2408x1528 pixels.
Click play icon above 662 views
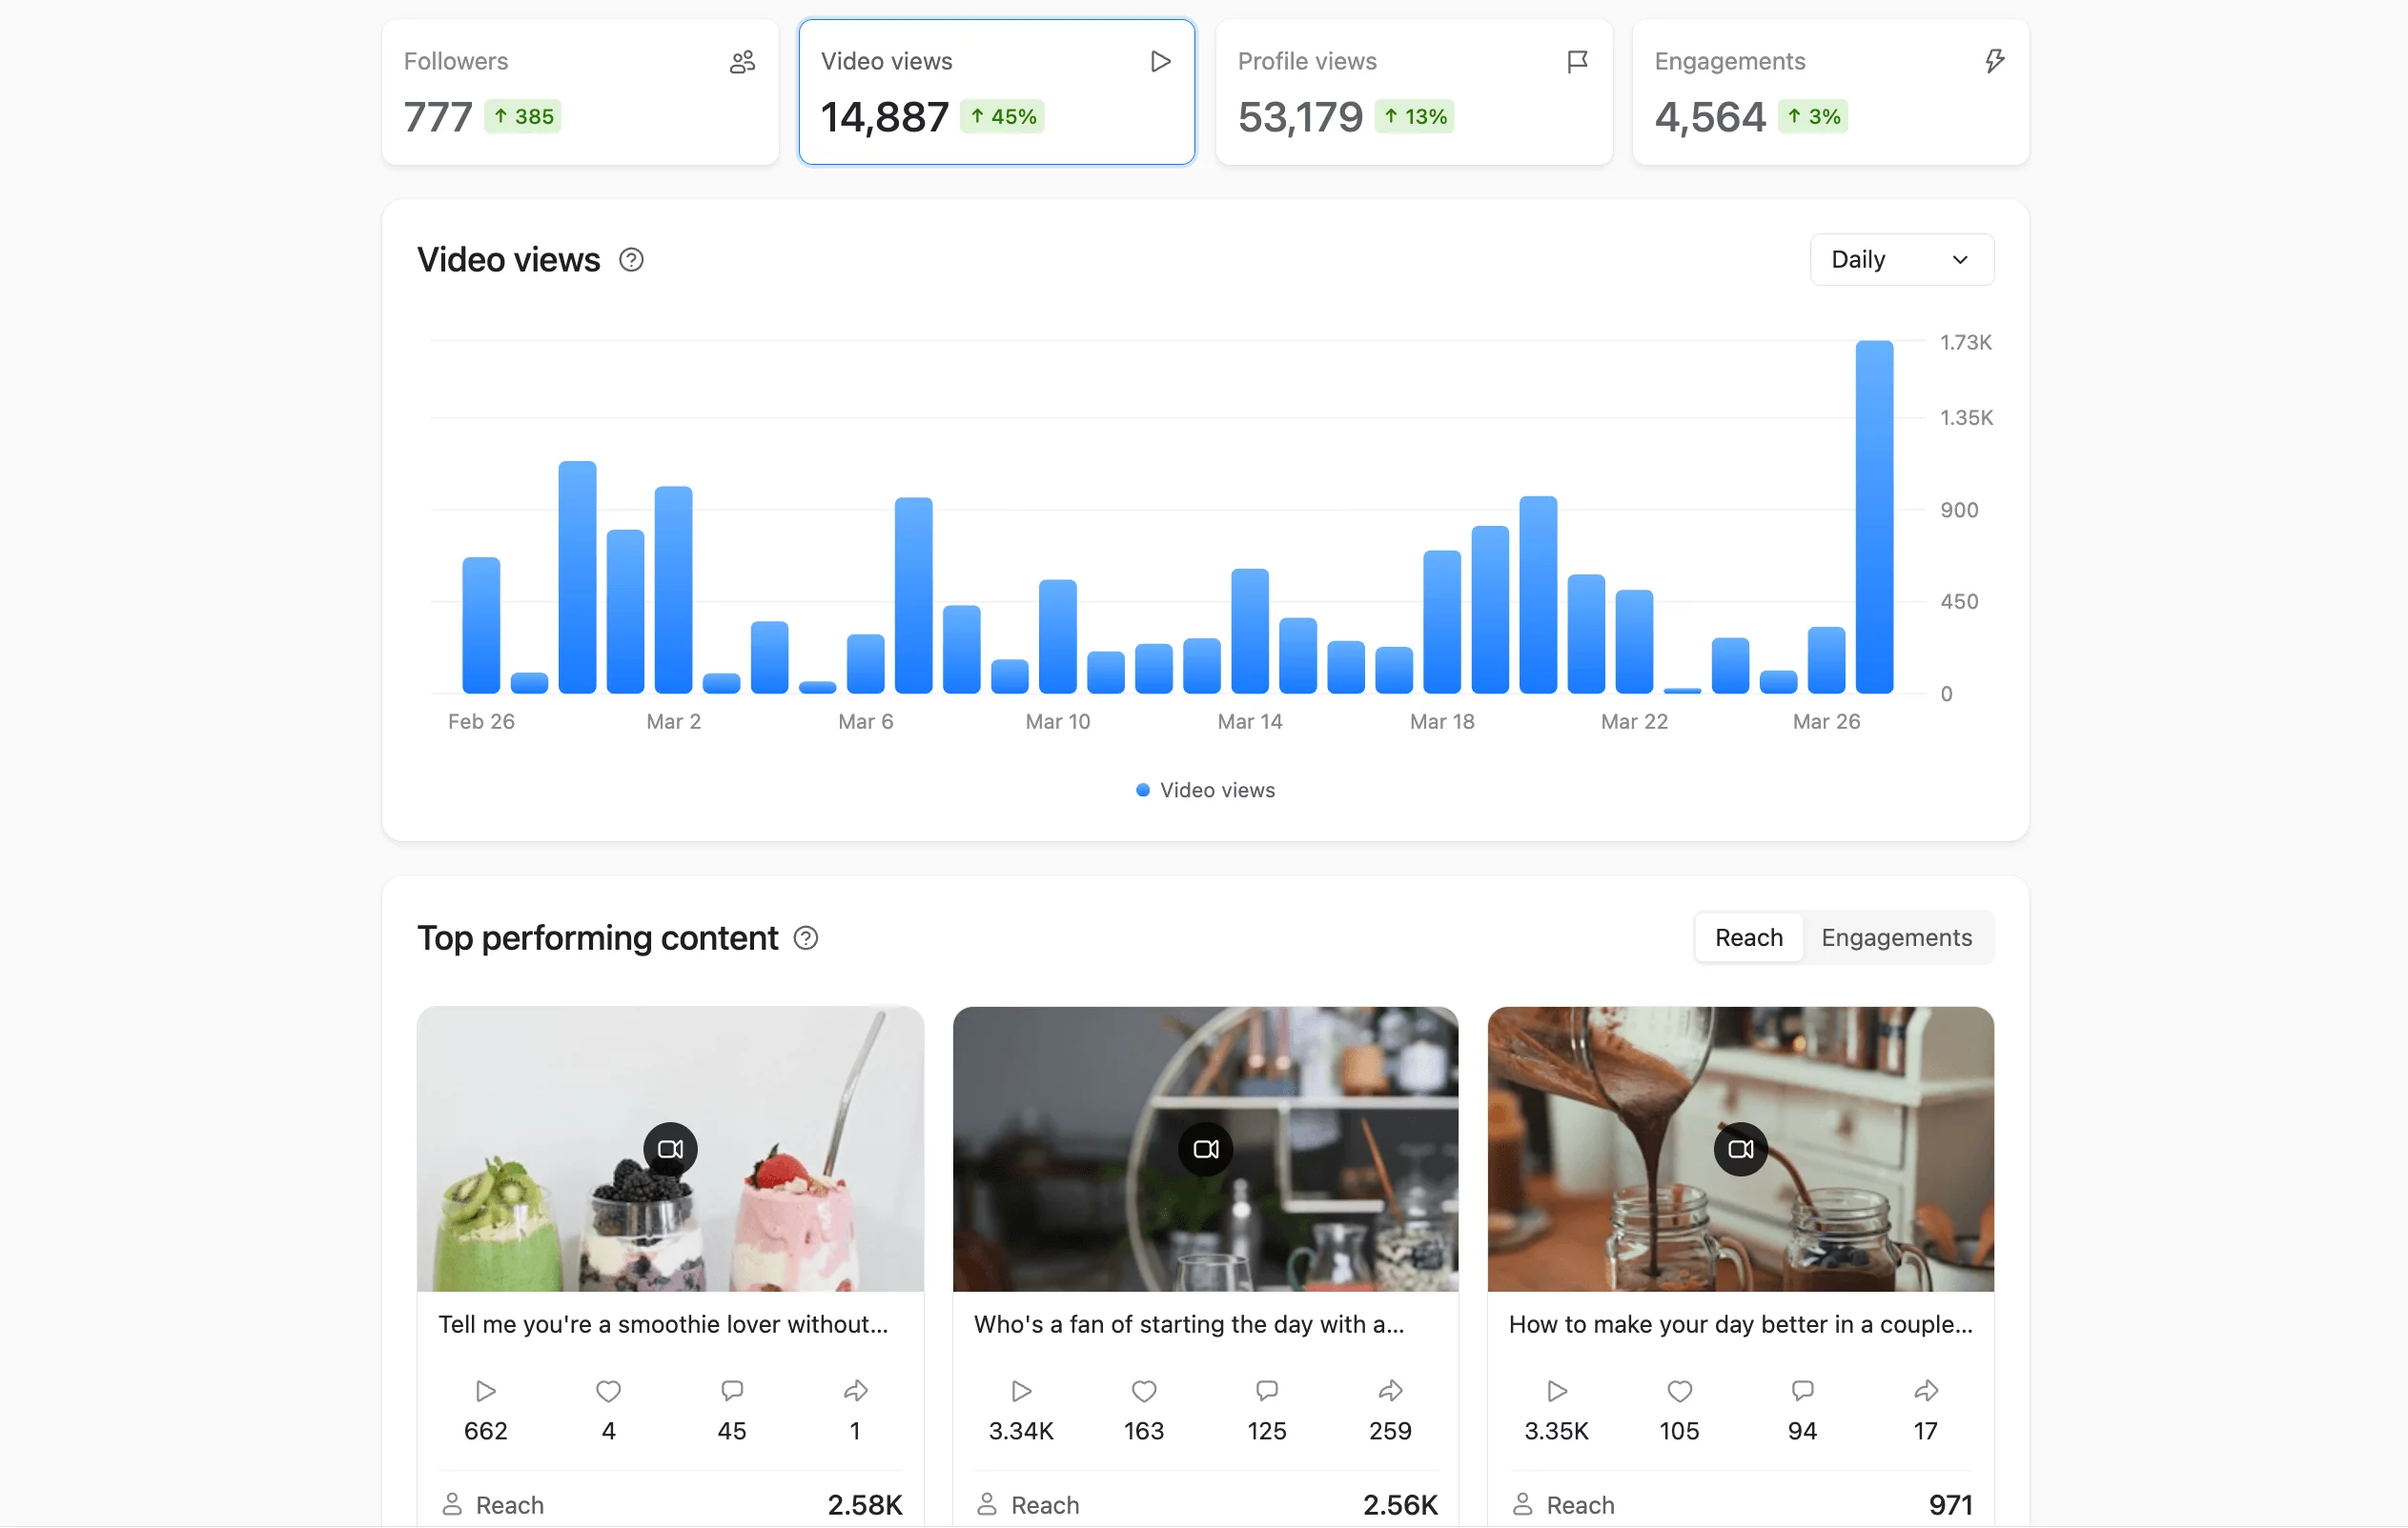coord(486,1391)
